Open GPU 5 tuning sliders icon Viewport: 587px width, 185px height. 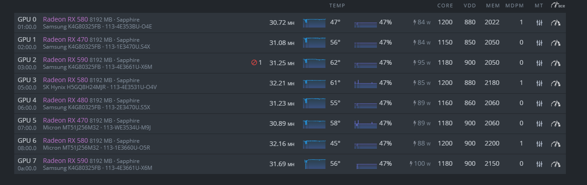click(x=540, y=123)
